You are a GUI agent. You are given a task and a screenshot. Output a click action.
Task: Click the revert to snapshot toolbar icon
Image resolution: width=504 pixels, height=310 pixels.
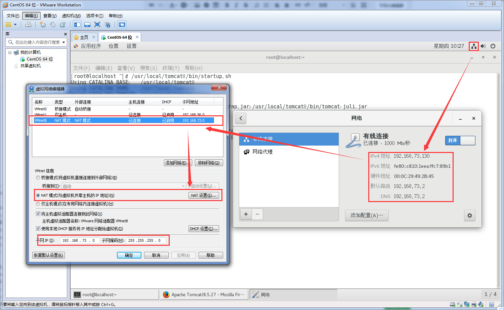coord(53,25)
